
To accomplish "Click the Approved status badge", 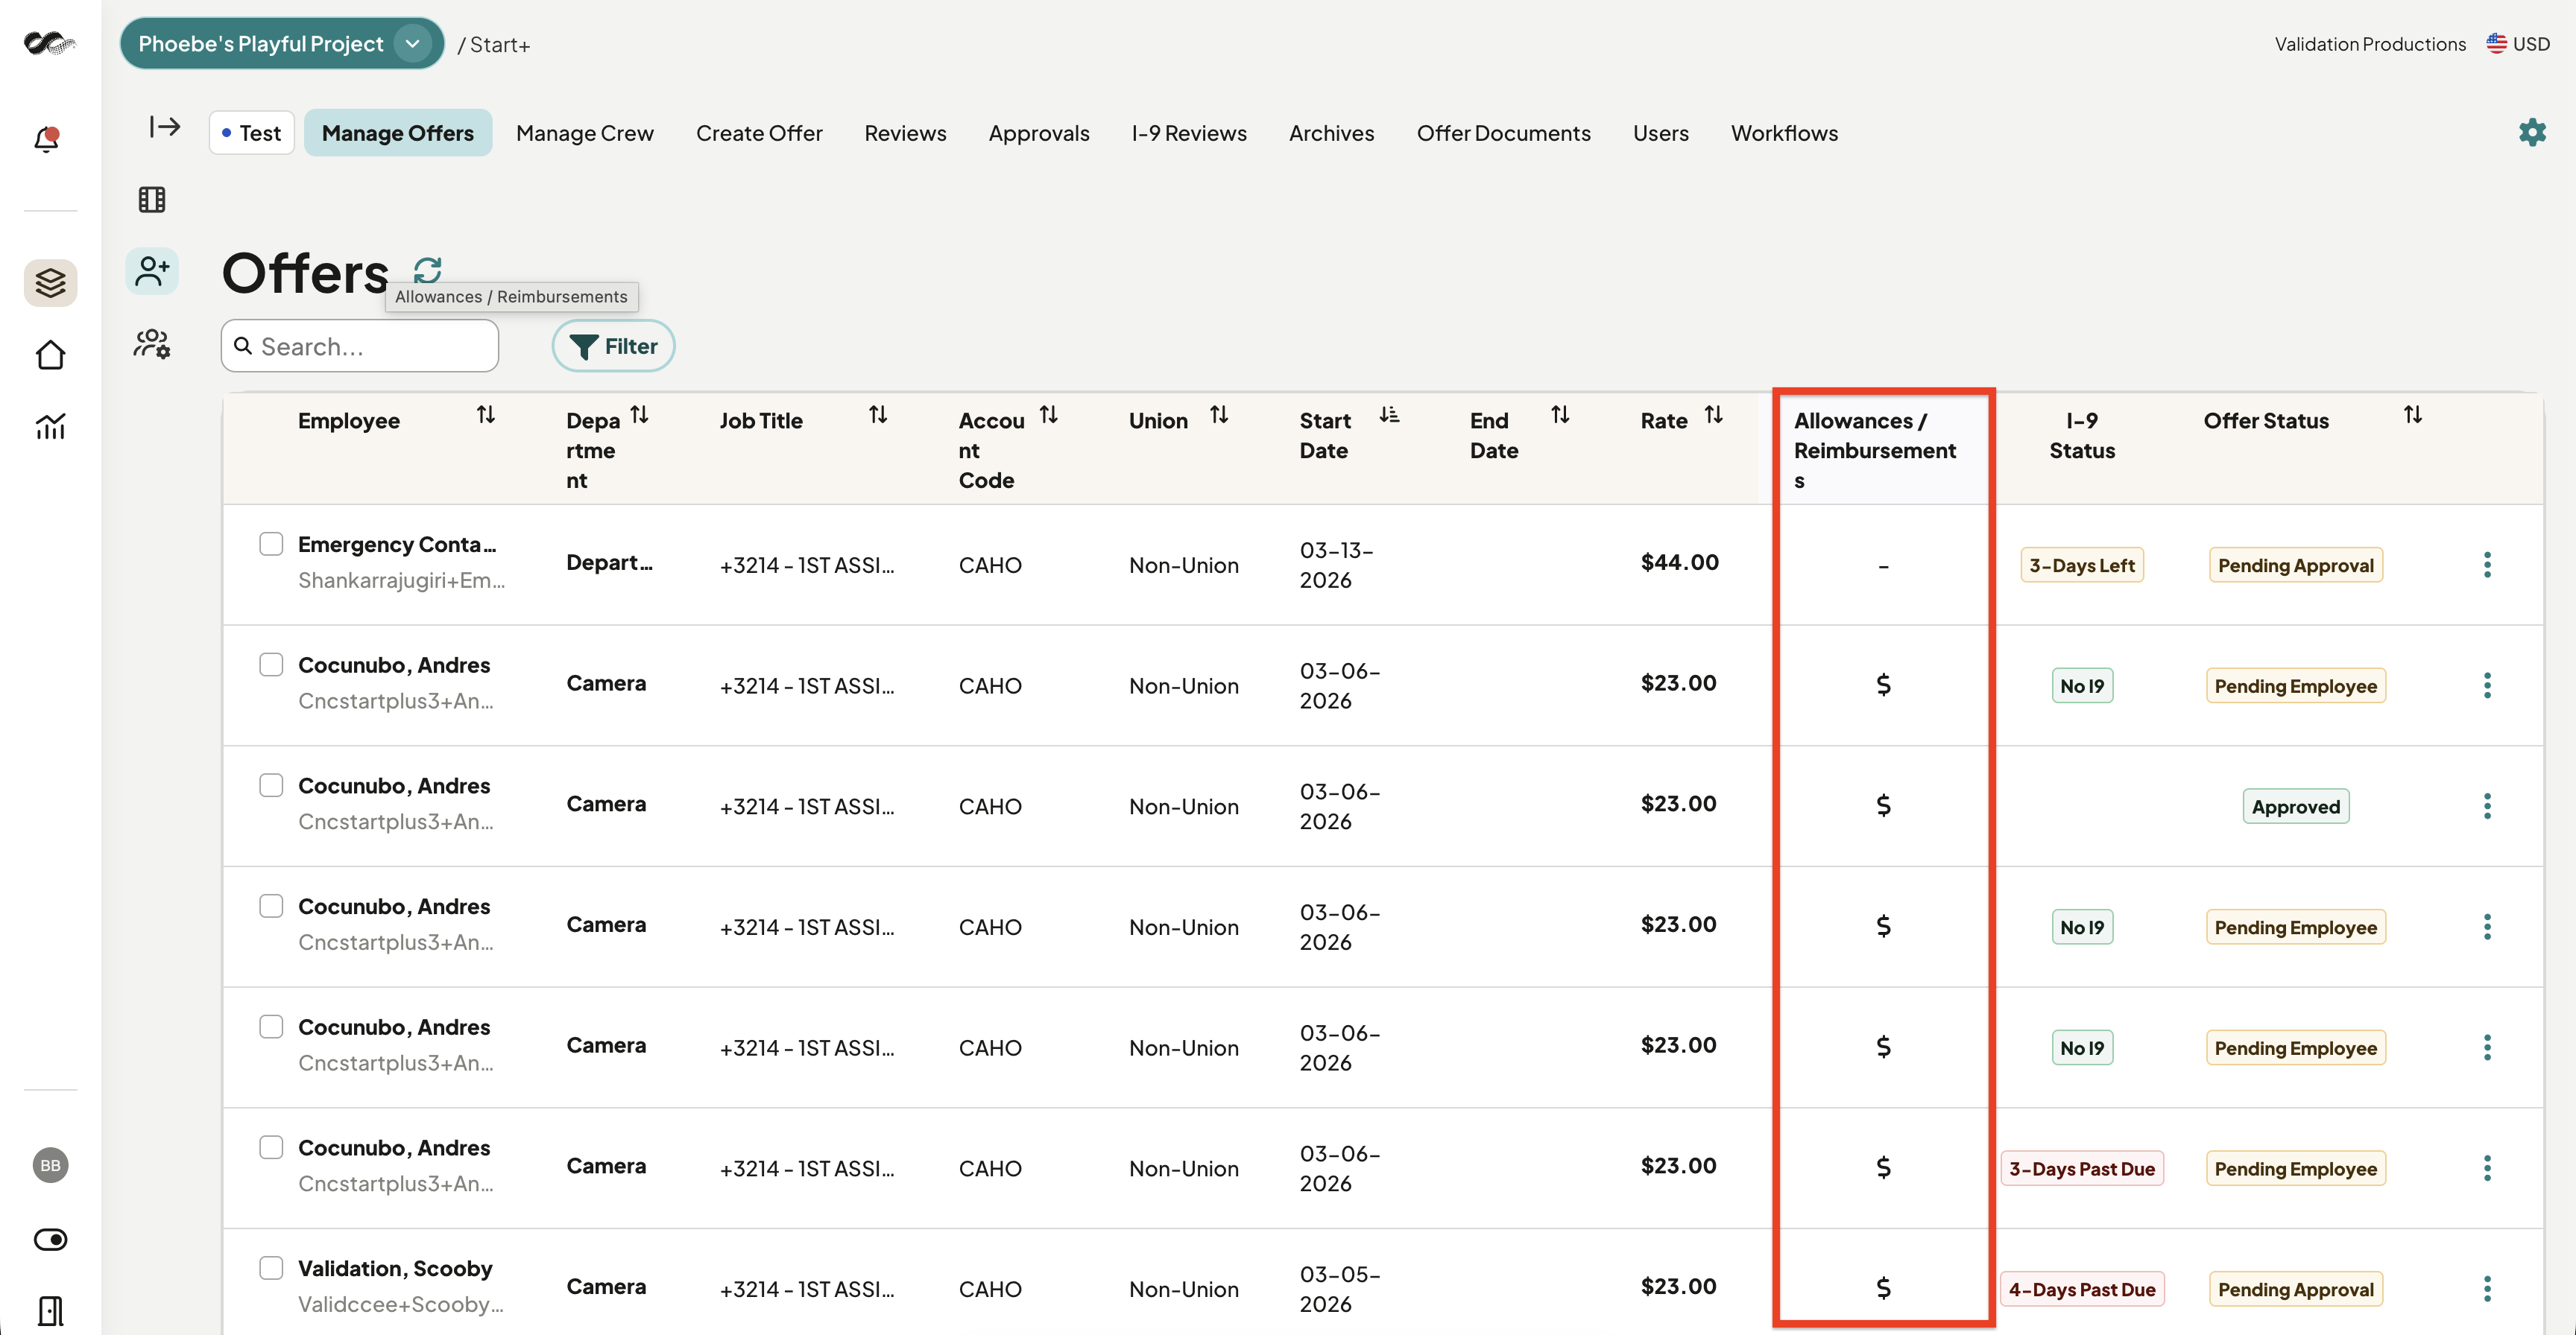I will click(2296, 805).
